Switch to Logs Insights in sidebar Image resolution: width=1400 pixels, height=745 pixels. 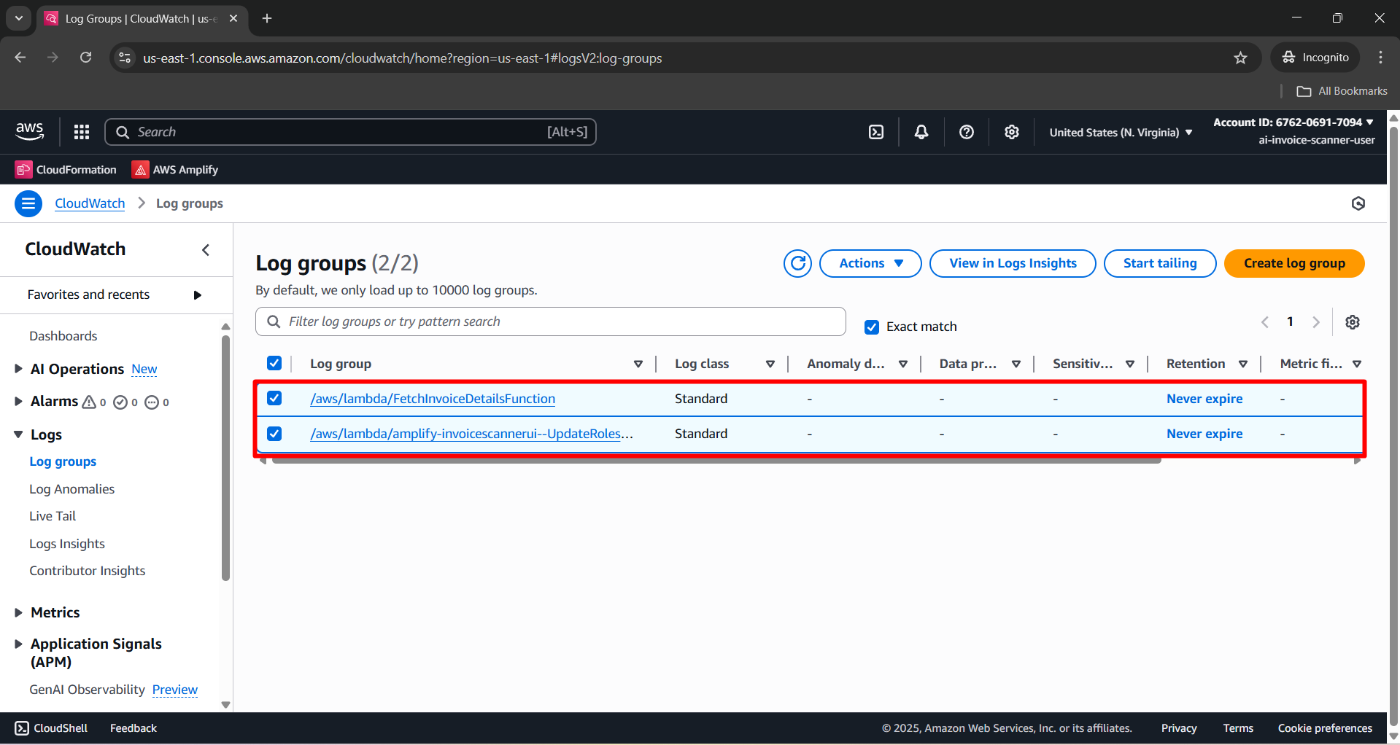[67, 543]
